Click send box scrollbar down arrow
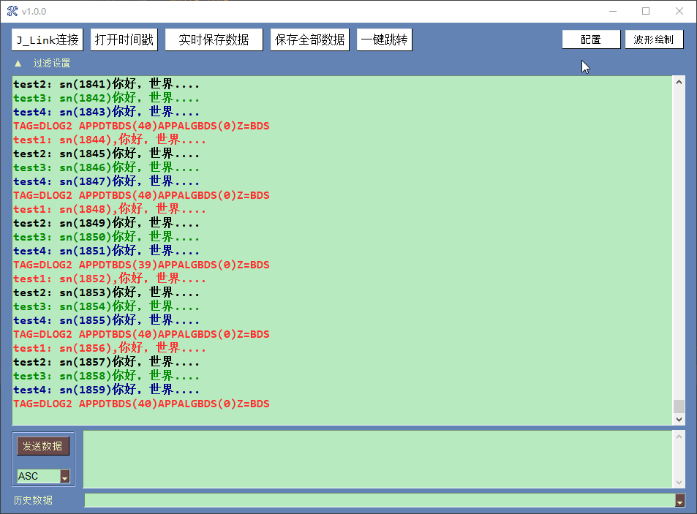 (679, 482)
